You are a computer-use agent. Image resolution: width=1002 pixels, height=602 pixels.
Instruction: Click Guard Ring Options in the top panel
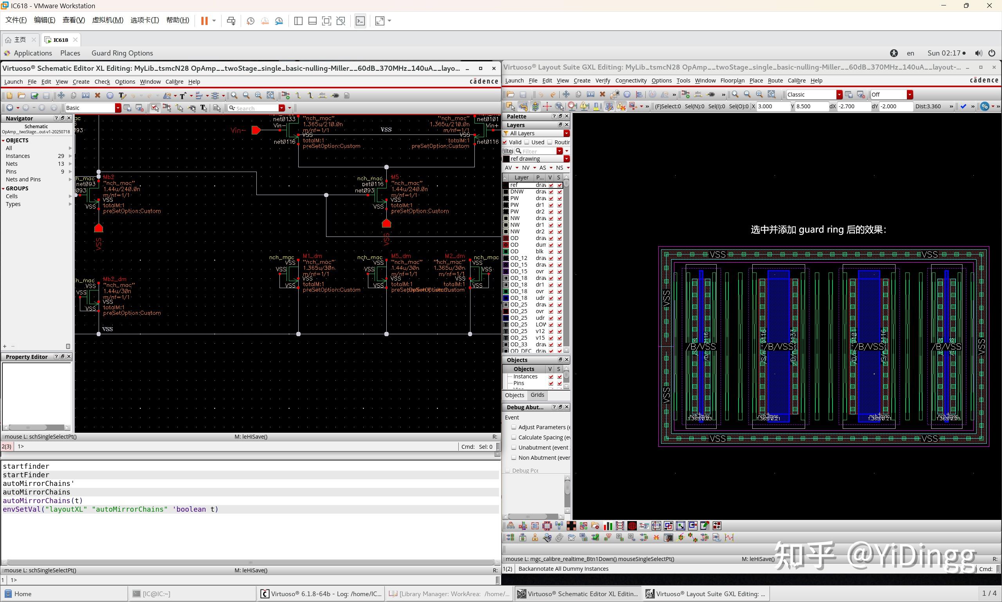click(122, 53)
